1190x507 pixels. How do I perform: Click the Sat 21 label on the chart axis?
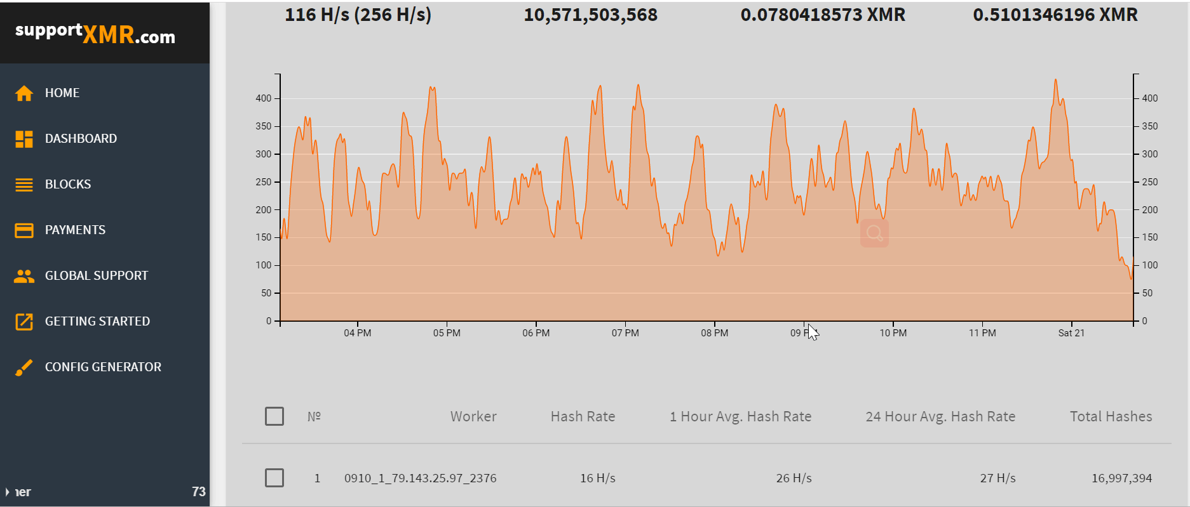1071,333
